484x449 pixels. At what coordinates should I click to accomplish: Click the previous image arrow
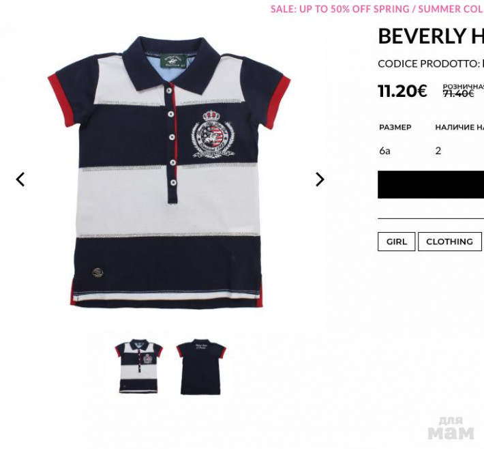coord(20,179)
